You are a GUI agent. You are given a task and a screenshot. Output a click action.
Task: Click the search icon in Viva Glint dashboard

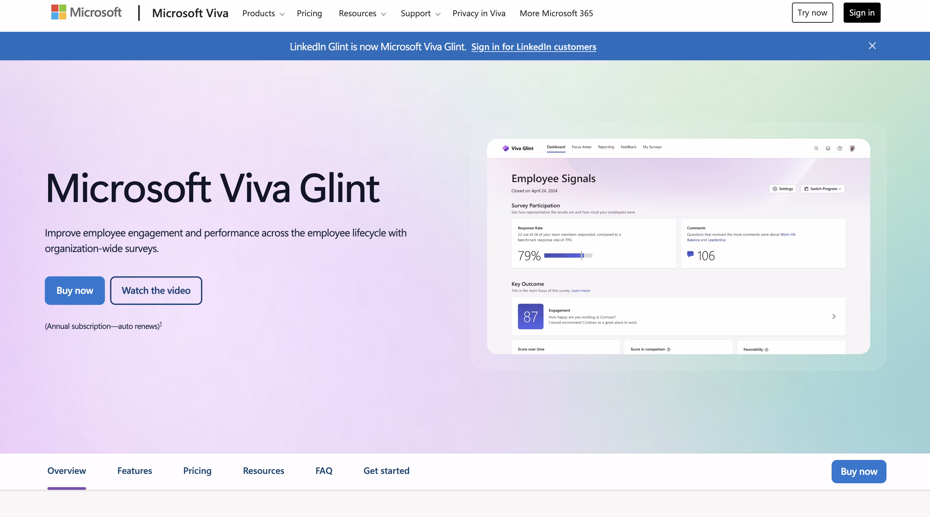816,148
